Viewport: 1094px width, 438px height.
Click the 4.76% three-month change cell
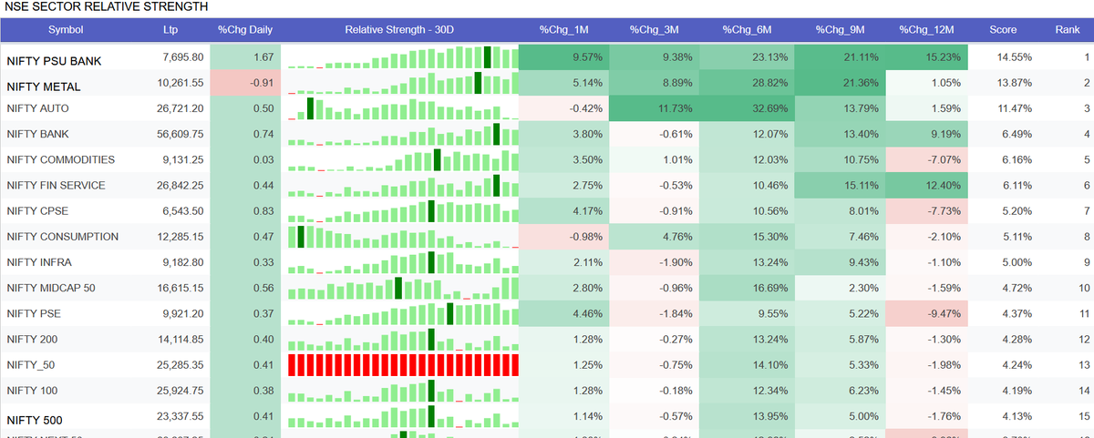tap(655, 236)
